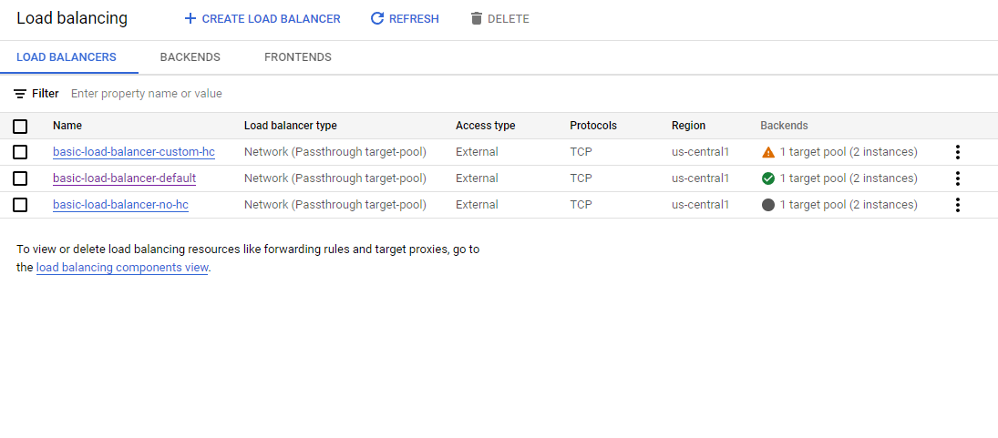Open the basic-load-balancer-default link
Viewport: 998px width, 438px height.
[124, 178]
